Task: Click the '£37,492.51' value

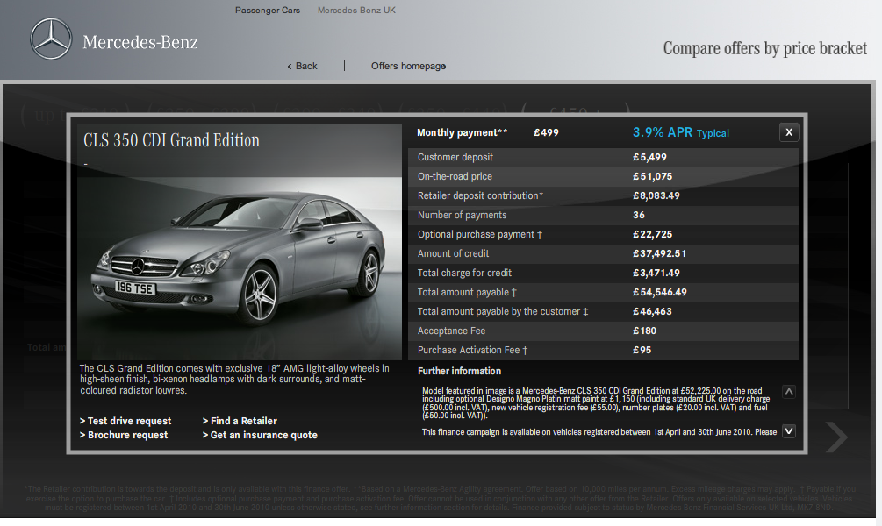Action: coord(659,253)
